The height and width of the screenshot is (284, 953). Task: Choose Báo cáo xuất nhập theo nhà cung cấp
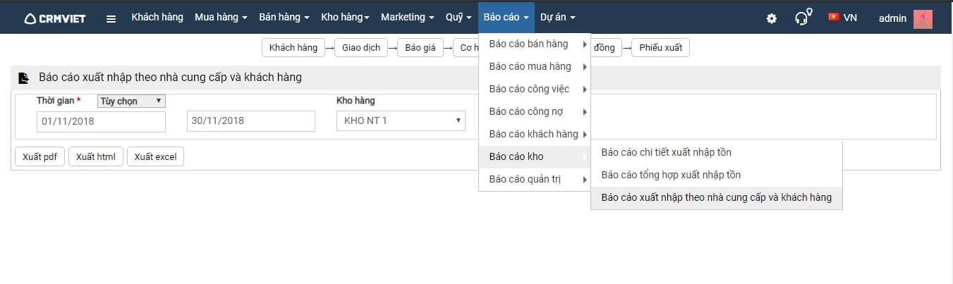pyautogui.click(x=717, y=197)
